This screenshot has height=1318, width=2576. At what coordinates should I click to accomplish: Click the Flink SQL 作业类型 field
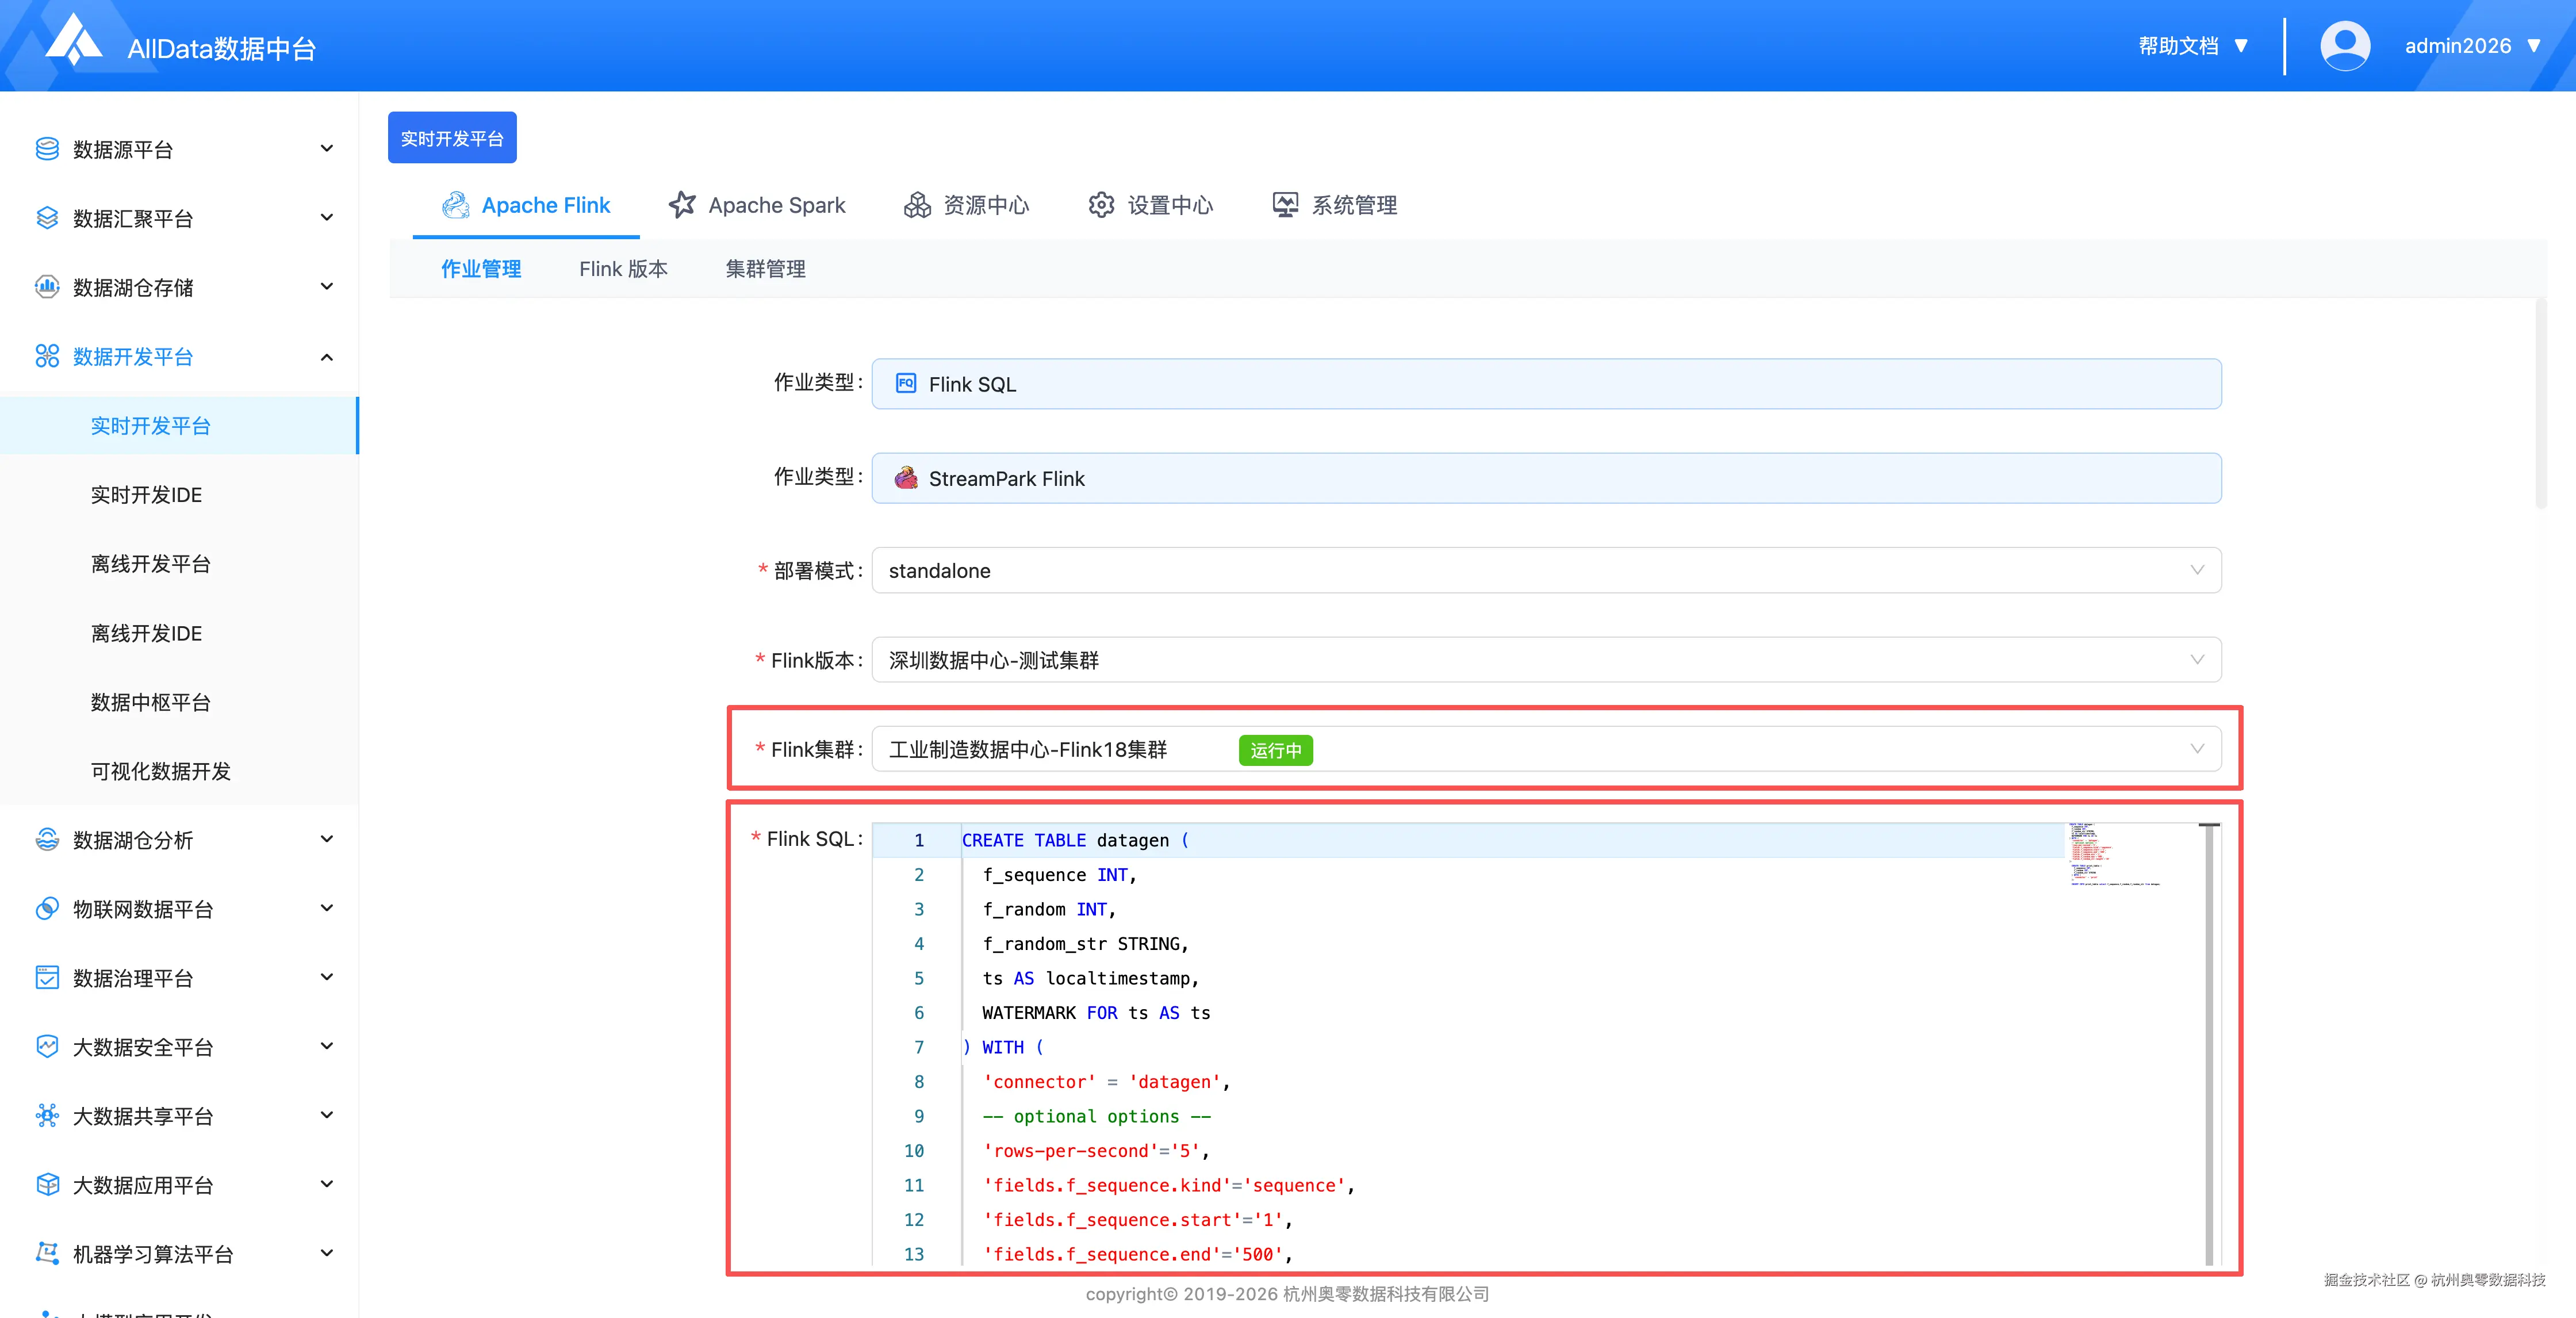click(x=1546, y=384)
